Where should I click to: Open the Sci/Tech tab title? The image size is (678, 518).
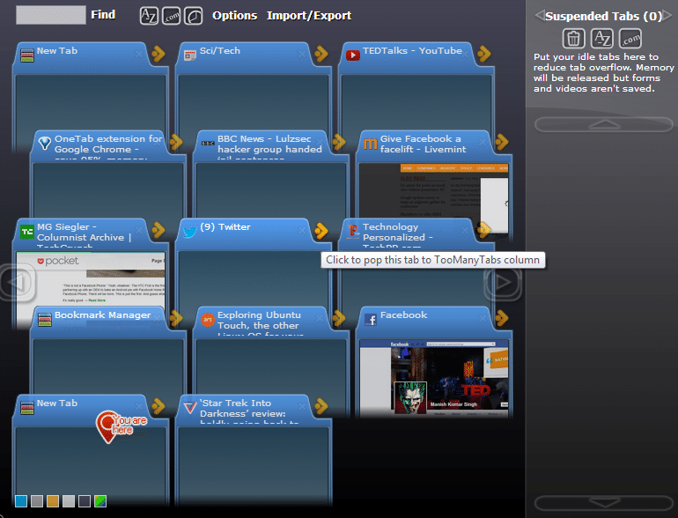219,50
